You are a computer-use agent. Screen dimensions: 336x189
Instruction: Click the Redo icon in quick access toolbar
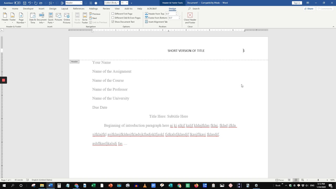(x=36, y=3)
